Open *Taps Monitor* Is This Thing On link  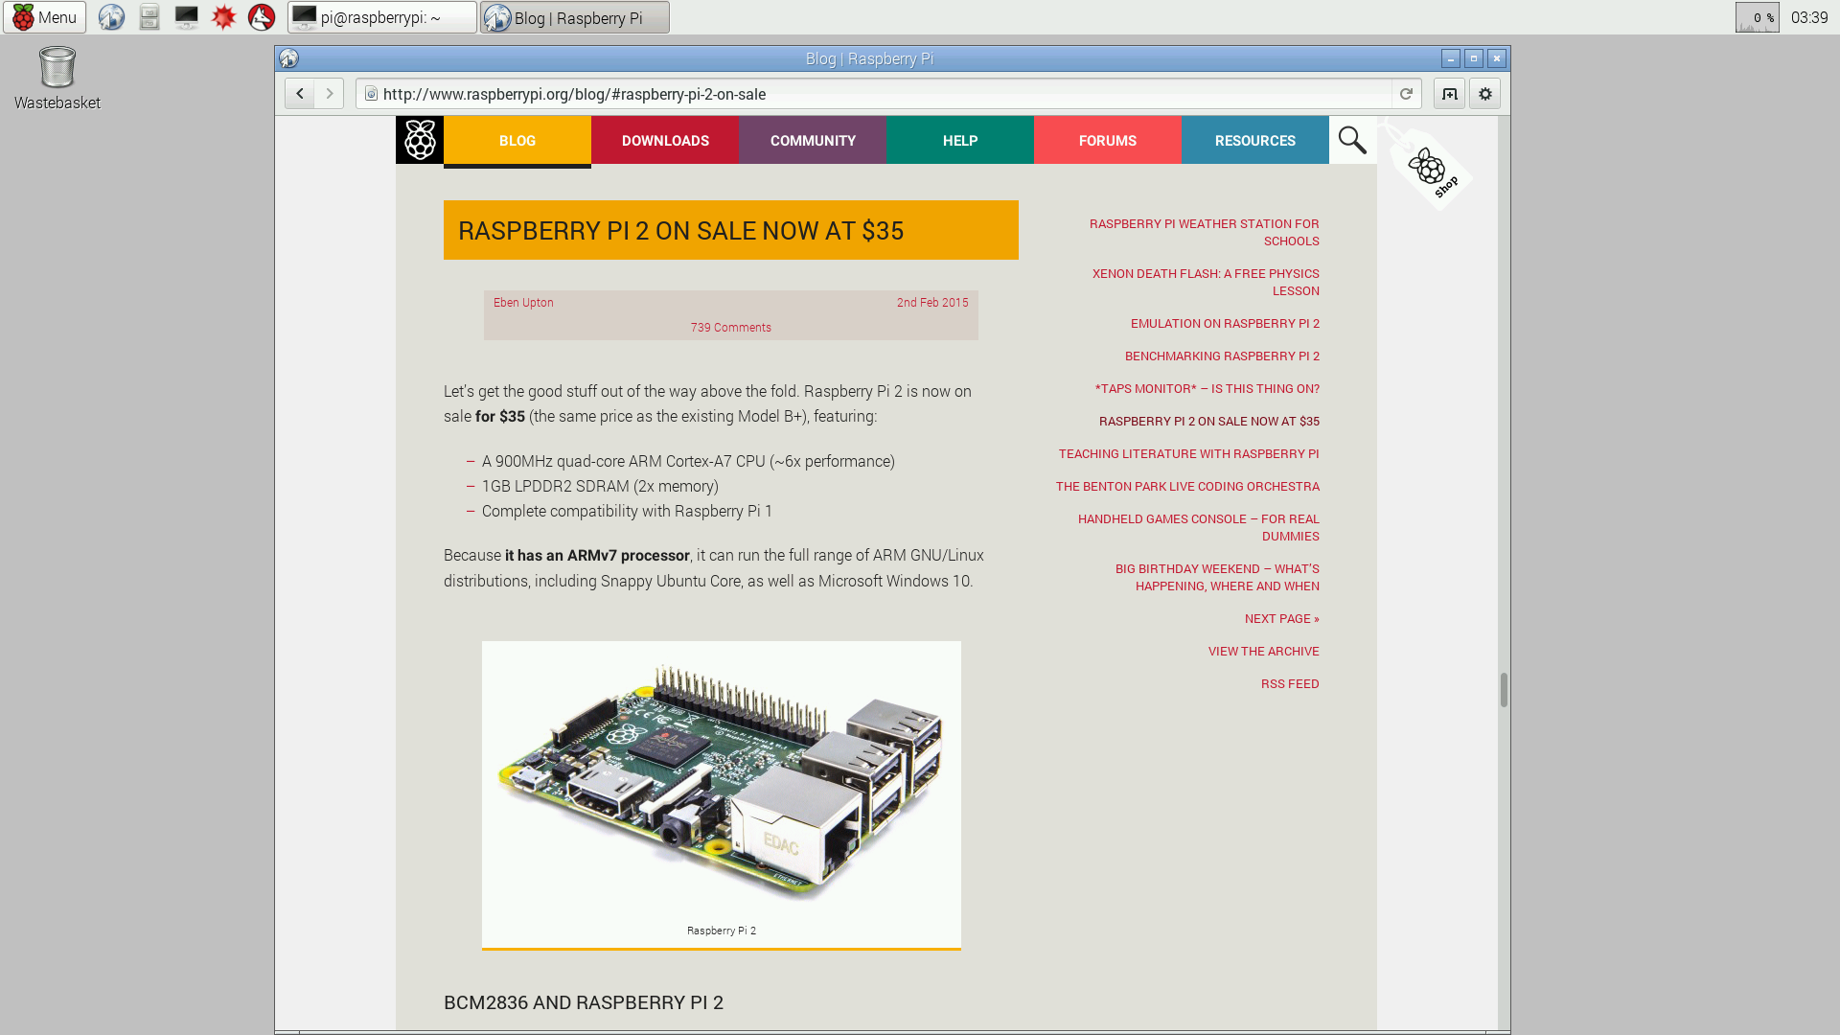1207,389
